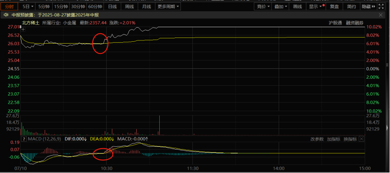Click the 改参数 edit parameters button
Viewport: 390px width, 173px height.
click(317, 139)
